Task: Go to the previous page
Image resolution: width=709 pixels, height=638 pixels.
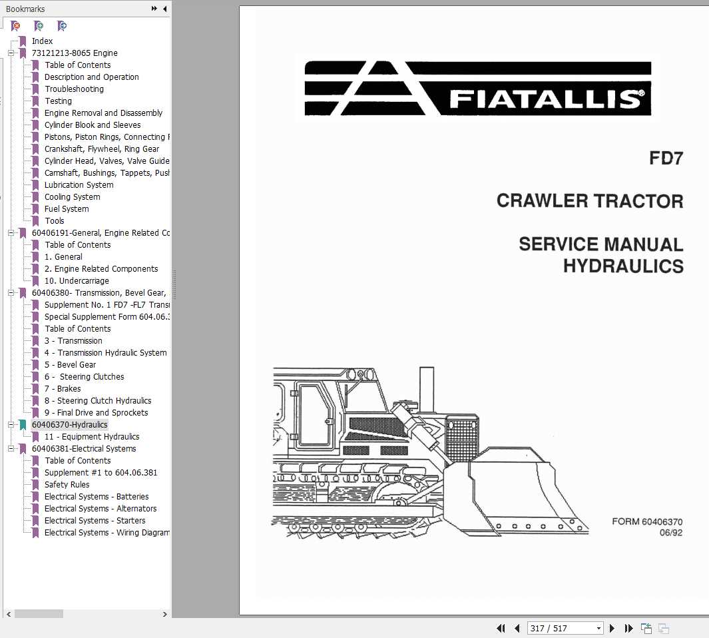Action: coord(517,628)
